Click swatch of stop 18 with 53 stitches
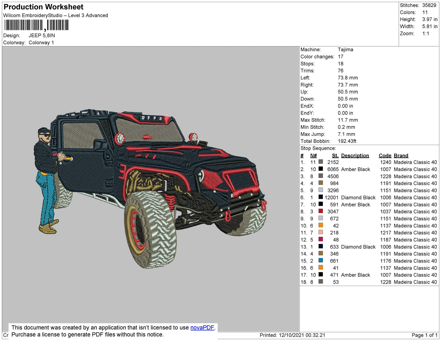Viewport: 441px width, 341px height. click(x=321, y=281)
